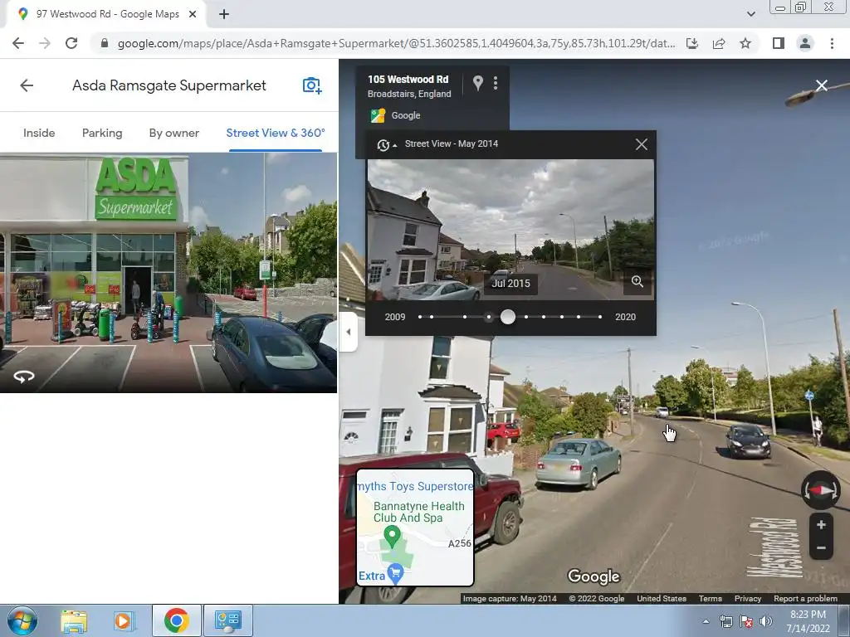850x637 pixels.
Task: Click the Google attribution logo
Action: pyautogui.click(x=378, y=115)
